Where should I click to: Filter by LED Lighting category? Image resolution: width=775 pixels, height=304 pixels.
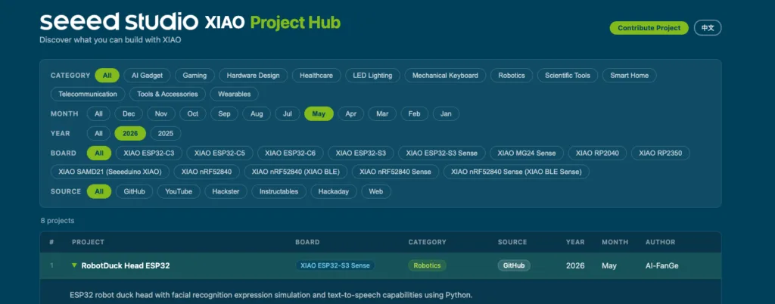tap(372, 76)
